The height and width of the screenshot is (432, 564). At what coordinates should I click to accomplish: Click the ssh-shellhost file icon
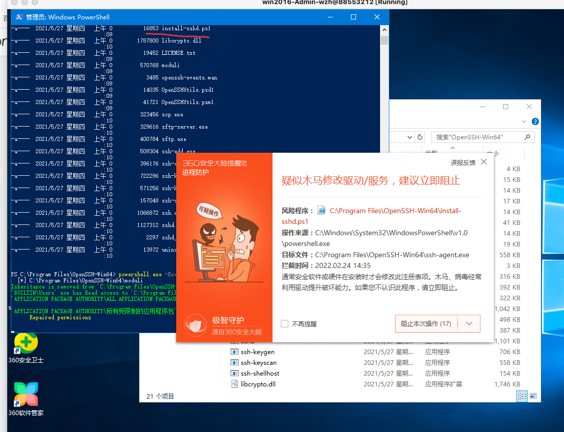coord(235,374)
